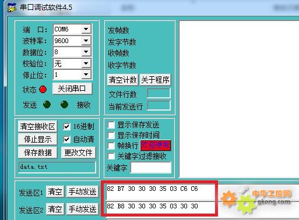Image resolution: width=299 pixels, height=220 pixels.
Task: Click the 发送区2 hex data text box
Action: point(160,208)
